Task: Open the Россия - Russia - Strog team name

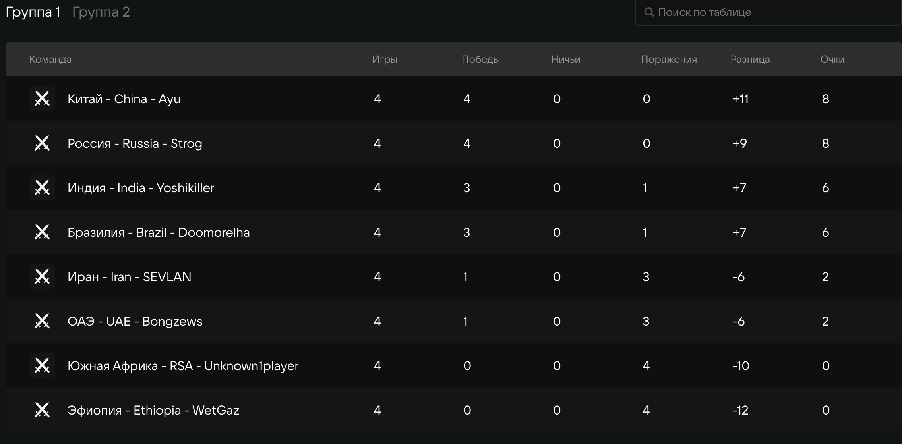Action: coord(135,143)
